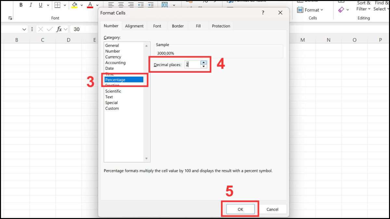Cancel the Format Cells dialog

272,209
